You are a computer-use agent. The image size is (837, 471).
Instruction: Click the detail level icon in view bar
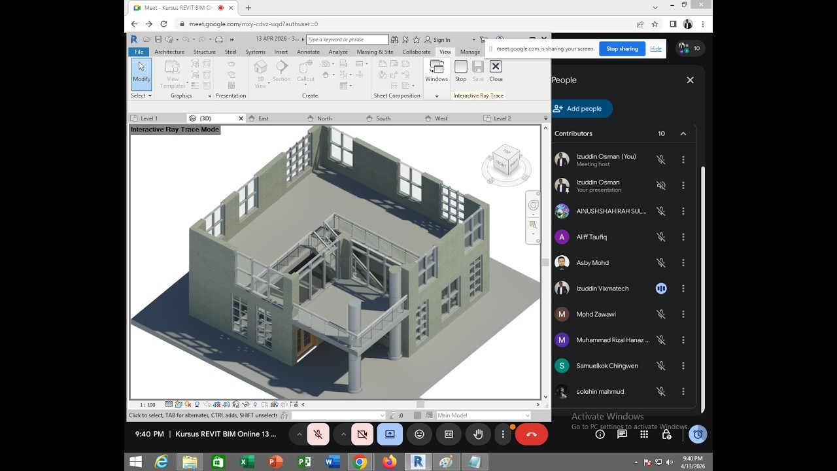[x=169, y=404]
